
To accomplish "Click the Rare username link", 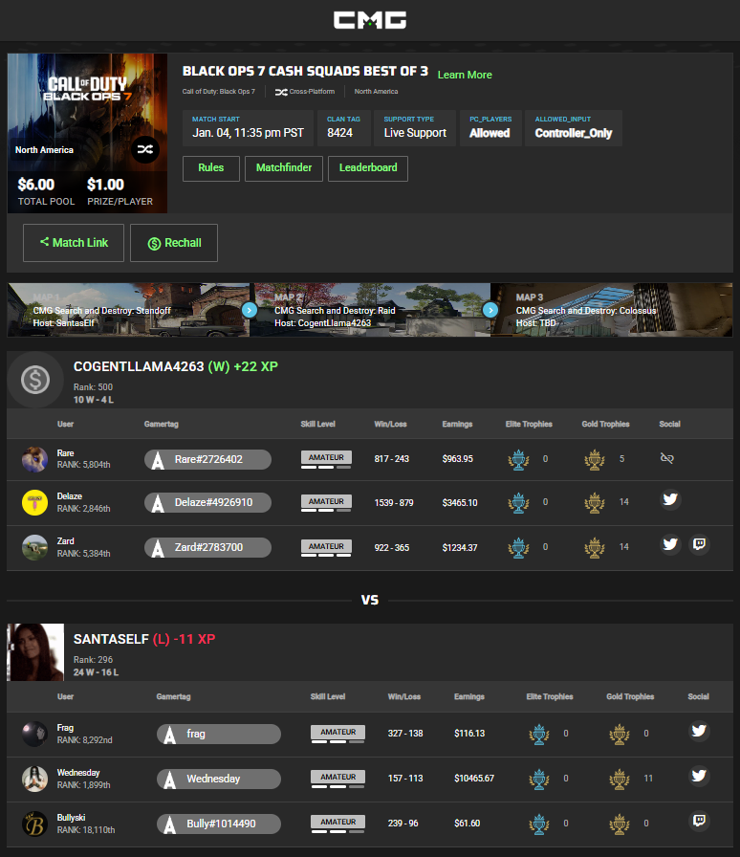I will [x=66, y=453].
